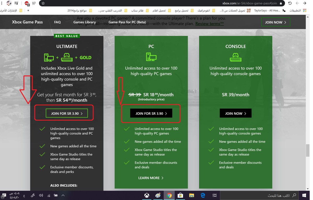
Task: Open Windows Ink pen tray icon
Action: (33, 195)
